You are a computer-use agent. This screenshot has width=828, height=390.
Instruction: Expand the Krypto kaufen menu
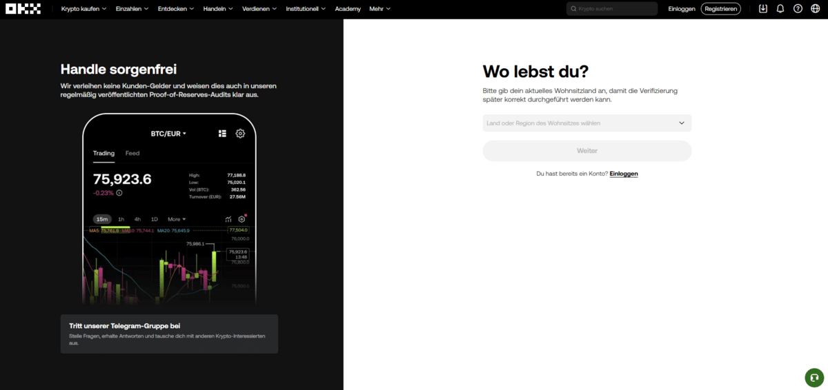coord(84,9)
